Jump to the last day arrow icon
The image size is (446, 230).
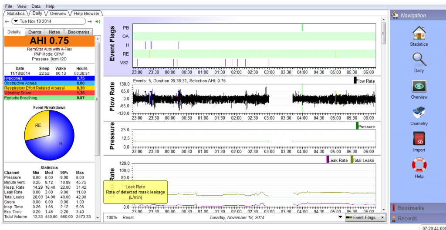(x=98, y=21)
